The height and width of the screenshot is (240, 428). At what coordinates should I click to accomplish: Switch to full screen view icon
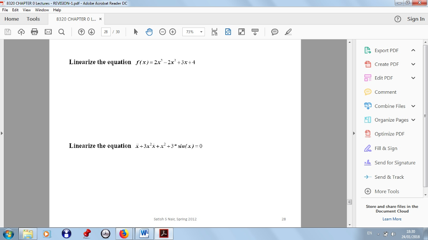click(242, 32)
